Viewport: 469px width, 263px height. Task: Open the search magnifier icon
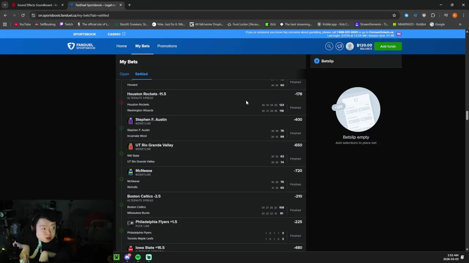(x=329, y=46)
